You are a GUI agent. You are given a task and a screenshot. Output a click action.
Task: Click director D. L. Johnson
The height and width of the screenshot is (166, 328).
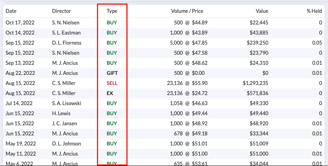click(66, 144)
